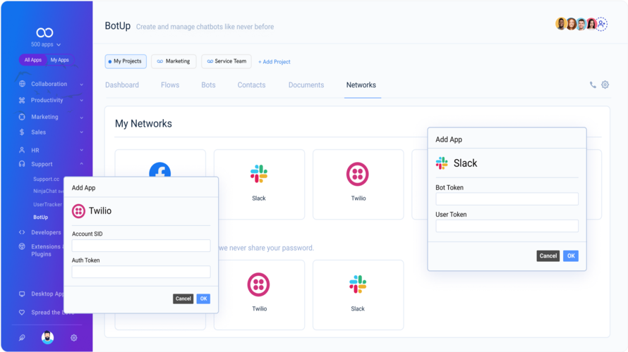Select the Slack card in My Networks
The width and height of the screenshot is (628, 352).
point(259,184)
